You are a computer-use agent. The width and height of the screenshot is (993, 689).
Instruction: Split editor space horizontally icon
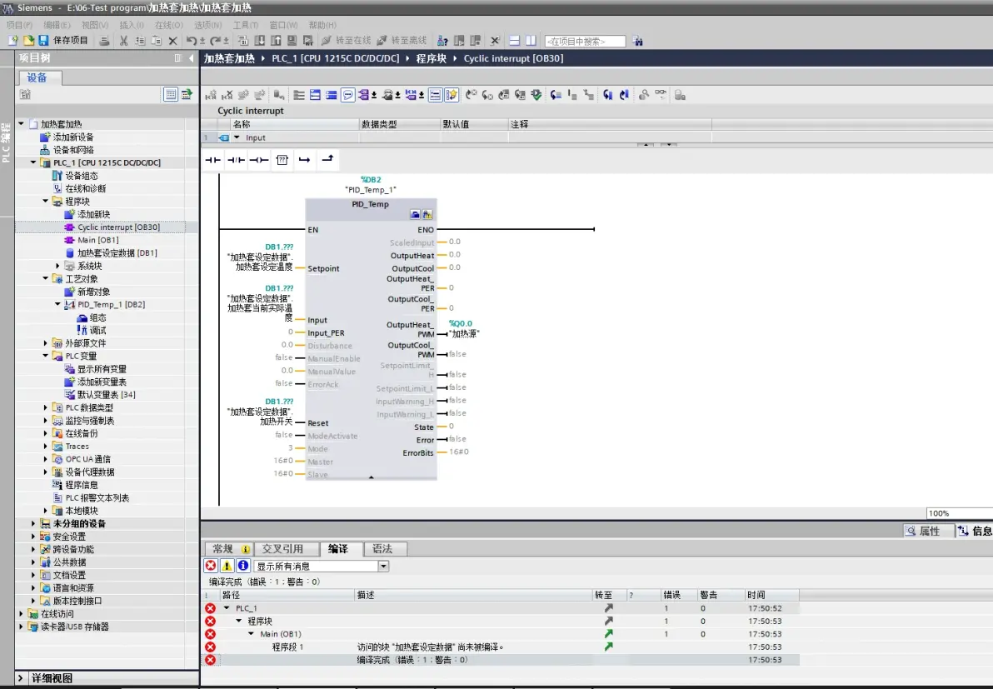coord(514,41)
